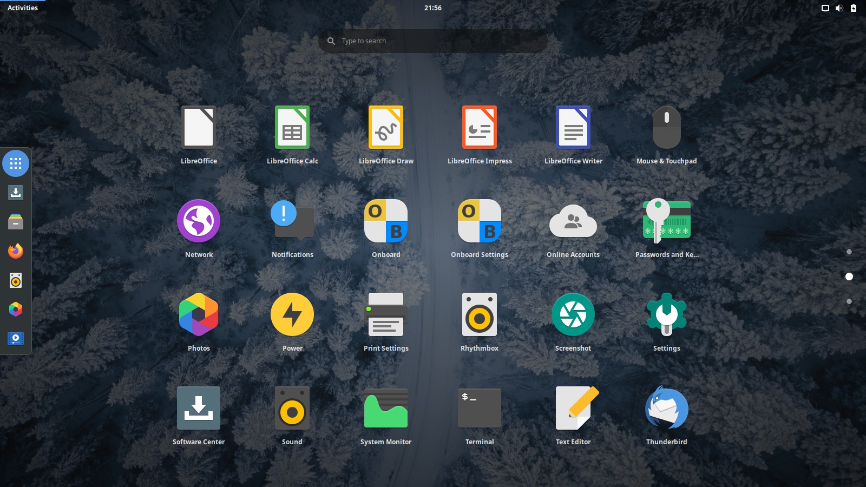This screenshot has width=866, height=487.
Task: Open Sound settings
Action: click(x=292, y=408)
